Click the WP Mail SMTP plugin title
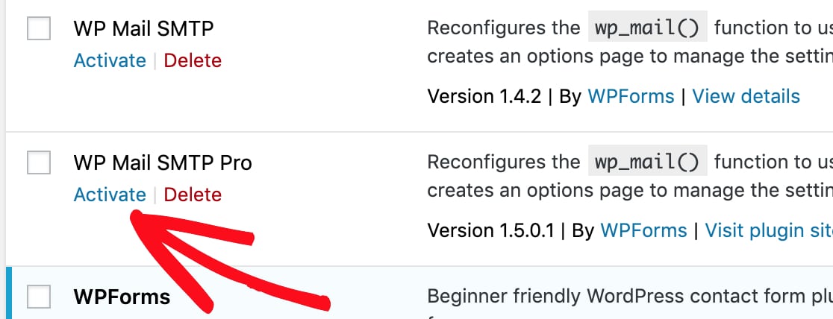Viewport: 833px width, 319px height. (143, 28)
